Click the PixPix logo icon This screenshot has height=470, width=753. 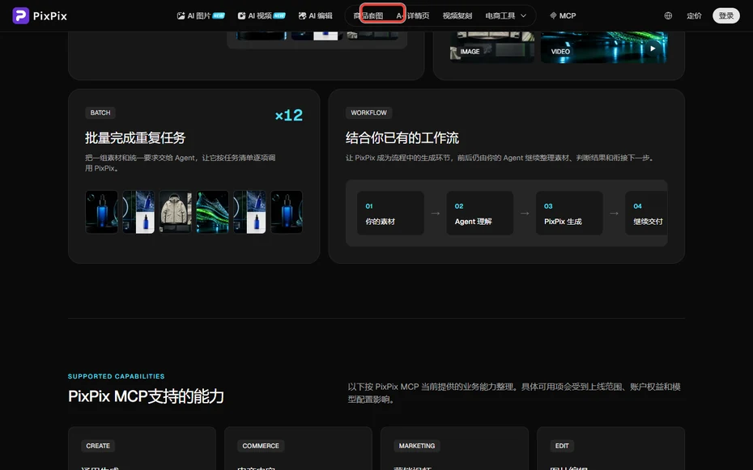pyautogui.click(x=21, y=16)
